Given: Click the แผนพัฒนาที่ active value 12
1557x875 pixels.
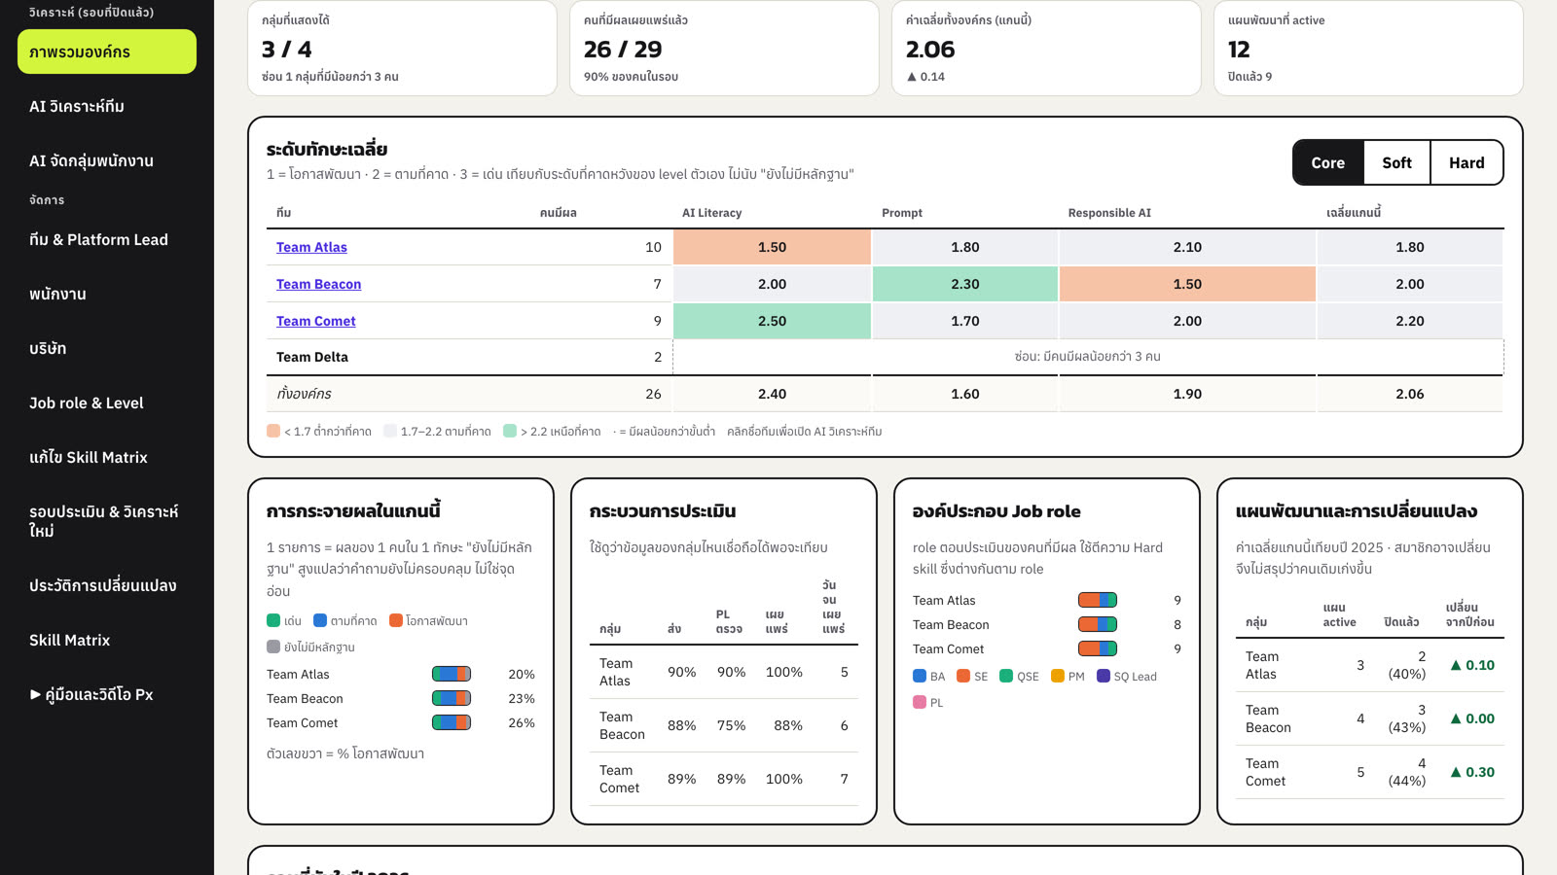Looking at the screenshot, I should pyautogui.click(x=1239, y=50).
